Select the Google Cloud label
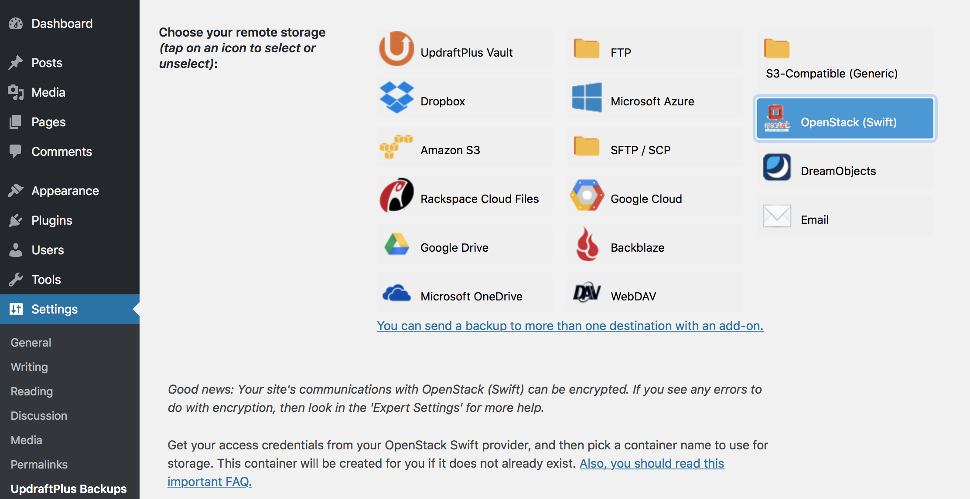The height and width of the screenshot is (499, 970). (646, 199)
